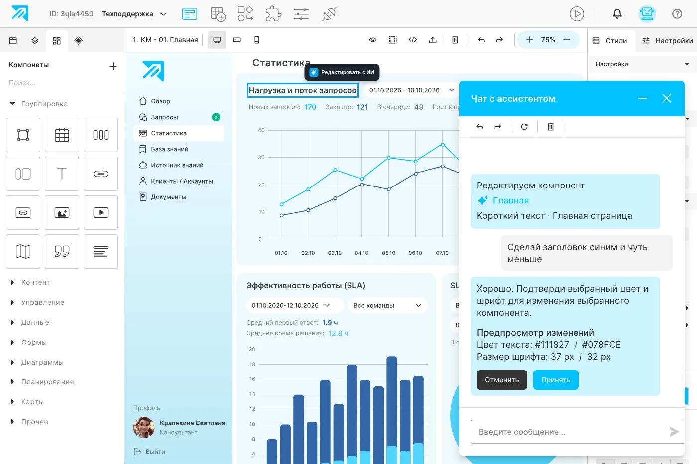The height and width of the screenshot is (464, 697).
Task: Delete page with editor toolbar trash icon
Action: pos(455,40)
